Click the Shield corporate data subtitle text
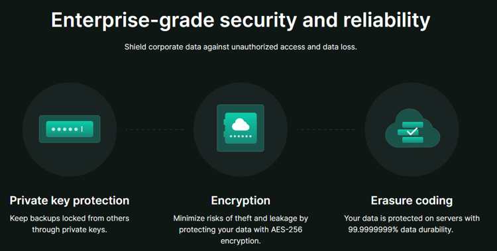The image size is (497, 251). coord(241,47)
